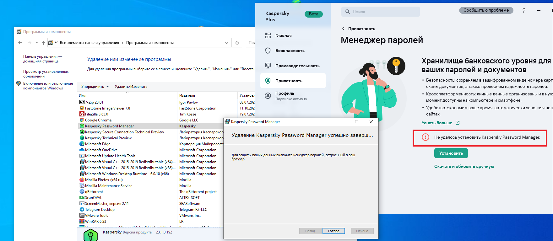Click the Google Chrome icon in the list
This screenshot has height=241, width=553.
point(82,120)
